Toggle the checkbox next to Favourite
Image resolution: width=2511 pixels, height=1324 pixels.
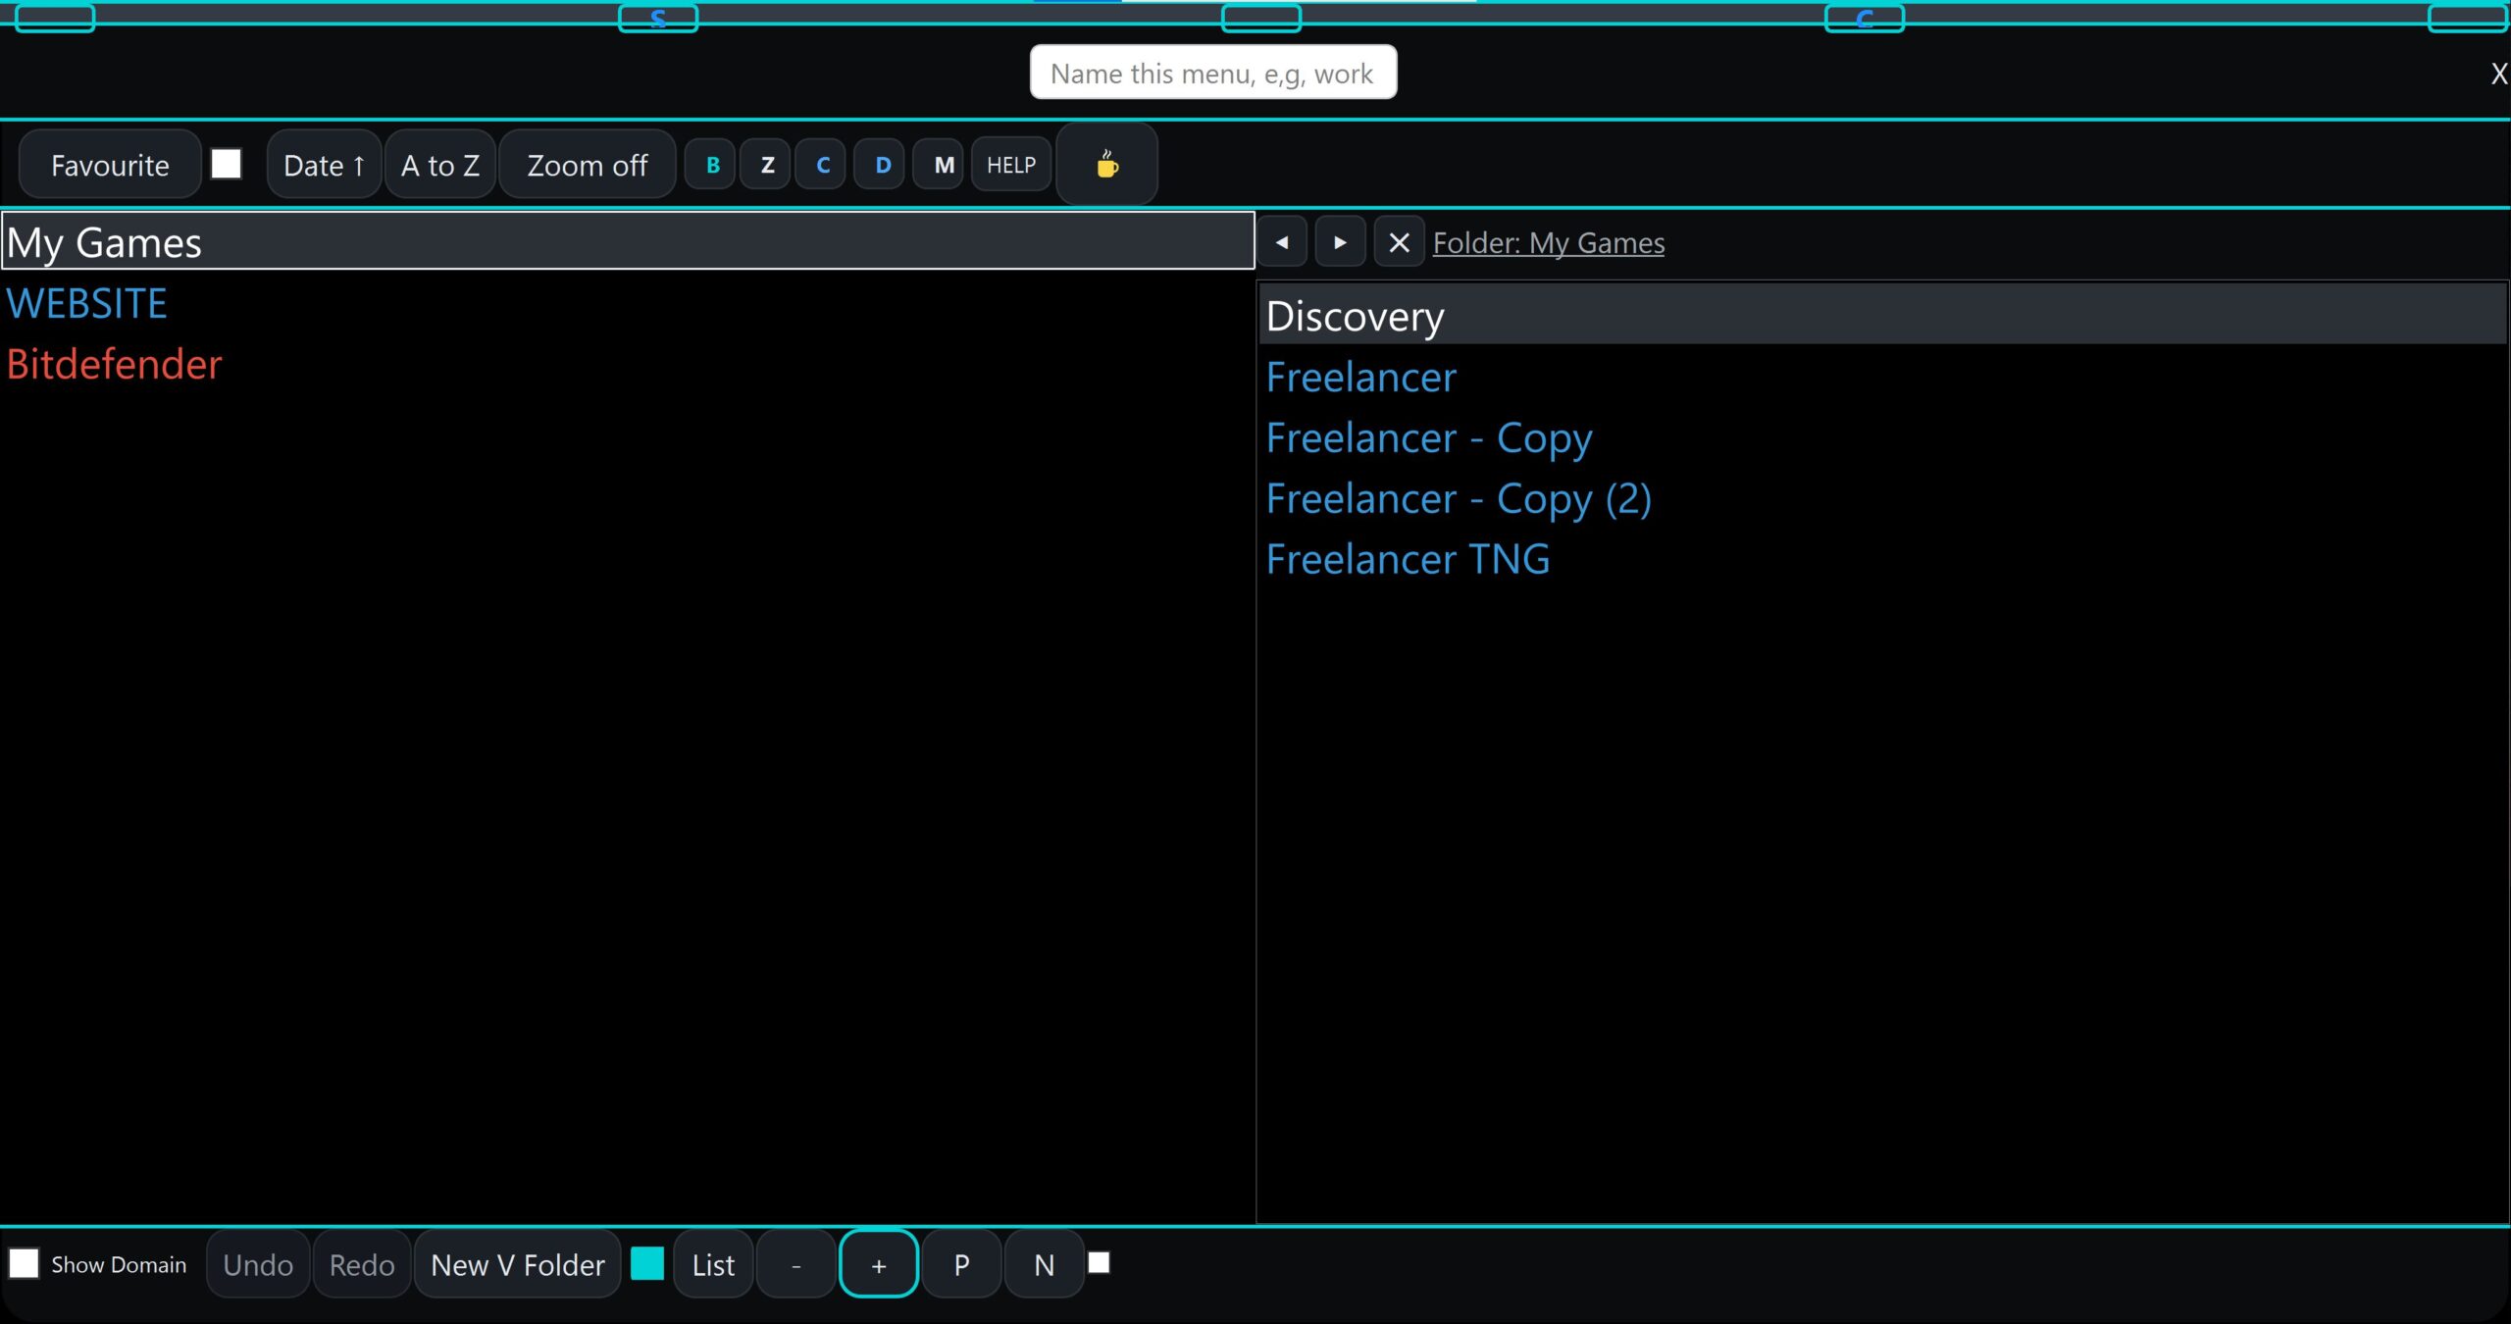point(227,164)
